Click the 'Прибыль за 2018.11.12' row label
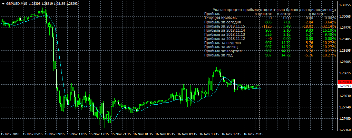Image resolution: width=352 pixels, height=138 pixels. point(225,39)
